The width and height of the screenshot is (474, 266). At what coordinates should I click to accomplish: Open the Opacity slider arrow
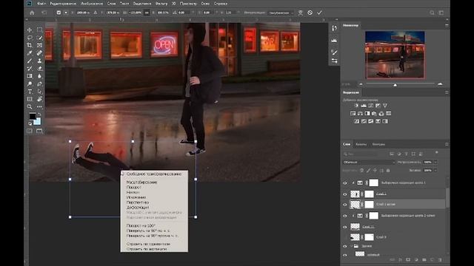click(435, 163)
